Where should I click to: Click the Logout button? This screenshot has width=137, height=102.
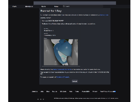(x=75, y=81)
